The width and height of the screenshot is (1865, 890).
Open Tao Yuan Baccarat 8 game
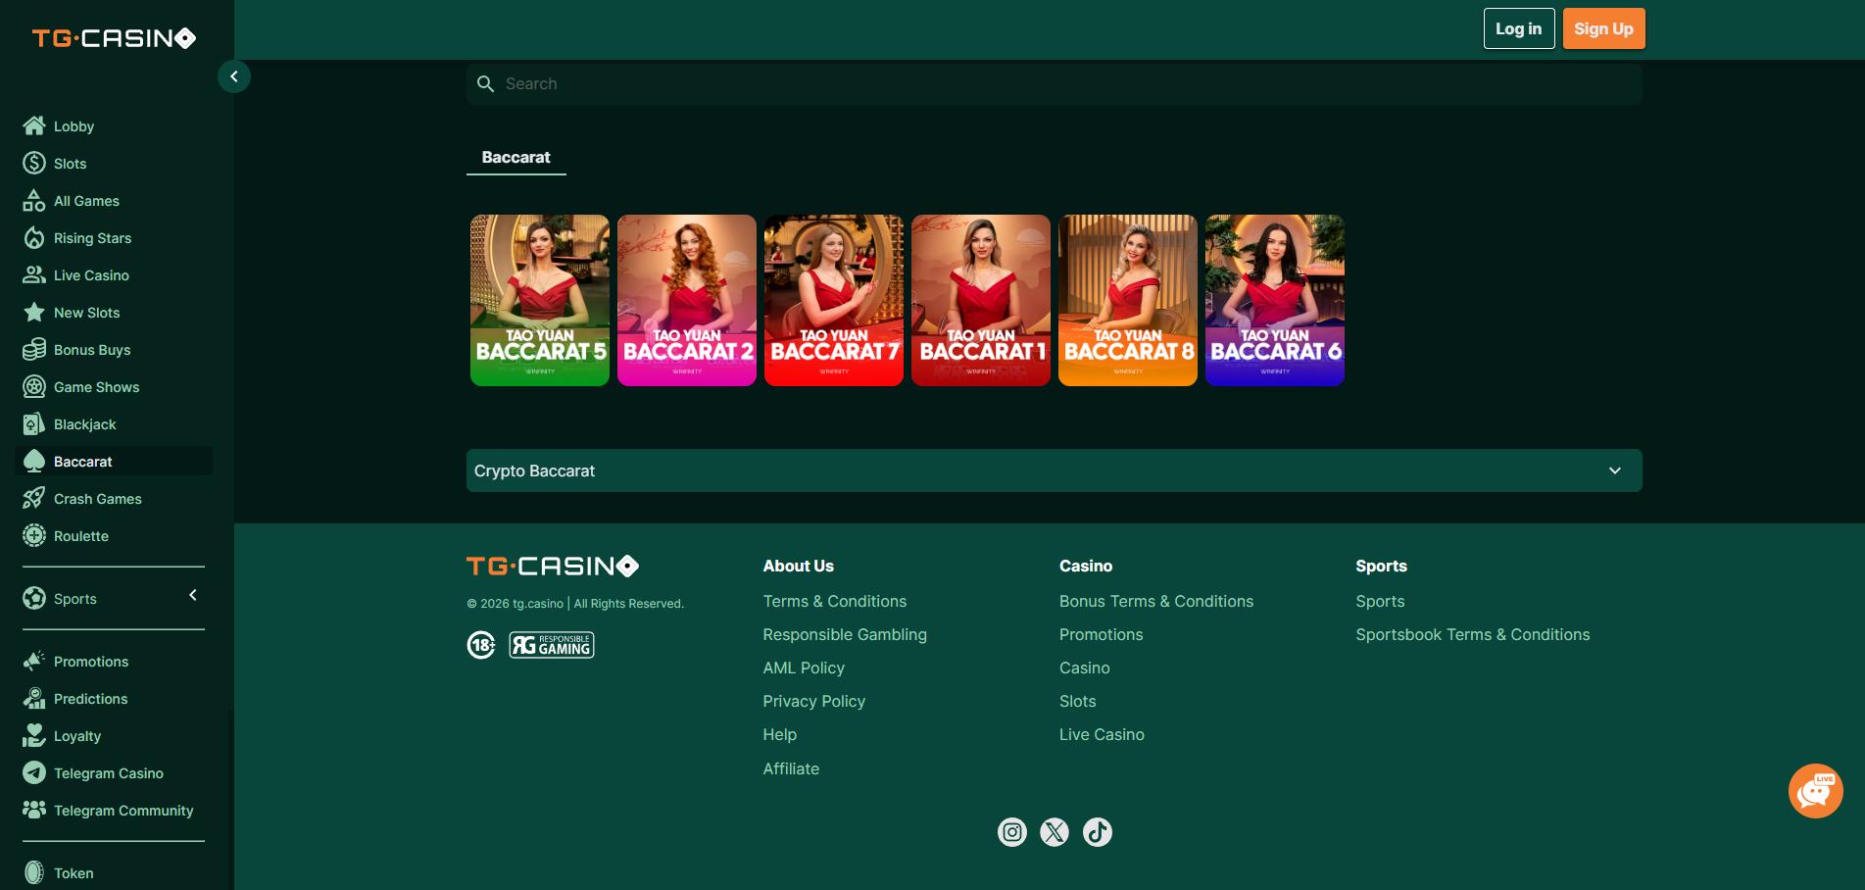[x=1128, y=300]
